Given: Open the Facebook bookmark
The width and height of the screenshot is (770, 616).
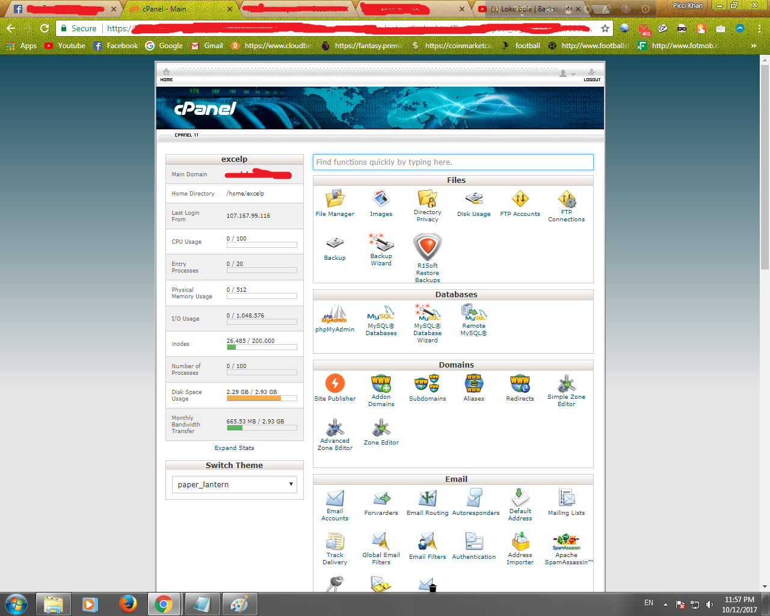Looking at the screenshot, I should [115, 46].
